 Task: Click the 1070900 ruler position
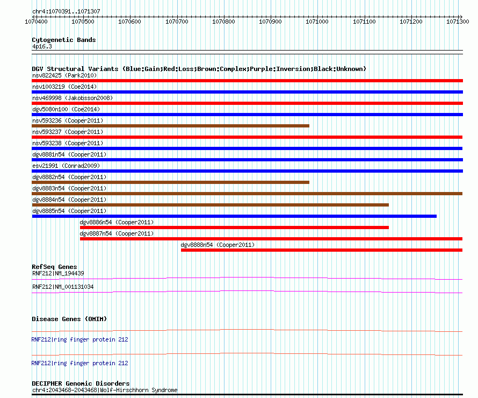click(270, 22)
